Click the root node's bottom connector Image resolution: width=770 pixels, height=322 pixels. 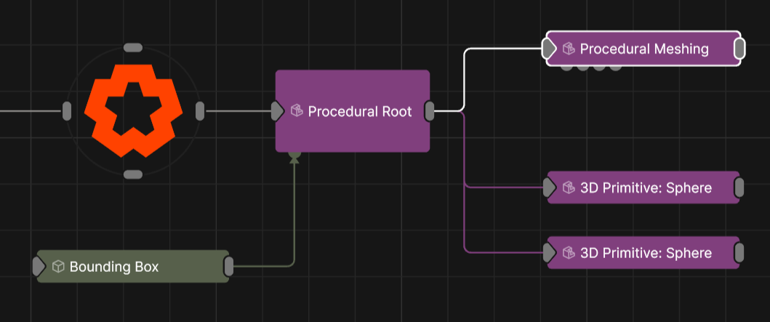point(133,174)
